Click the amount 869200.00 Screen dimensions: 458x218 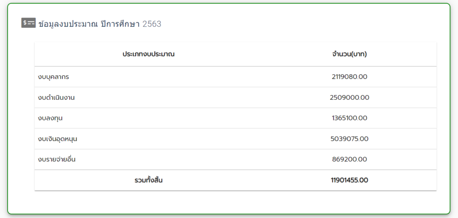349,159
